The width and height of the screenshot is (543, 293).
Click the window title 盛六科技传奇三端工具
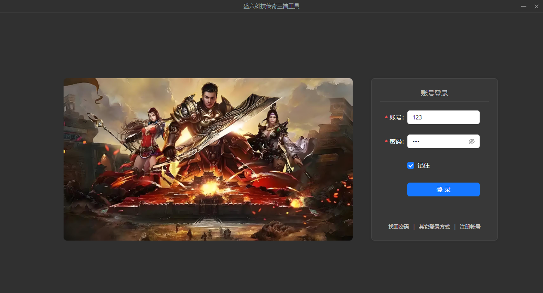[271, 6]
